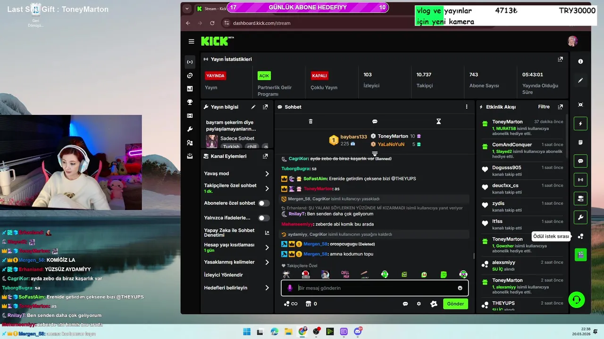The image size is (604, 339).
Task: Expand Hedefleri belirleyin options
Action: pyautogui.click(x=267, y=288)
